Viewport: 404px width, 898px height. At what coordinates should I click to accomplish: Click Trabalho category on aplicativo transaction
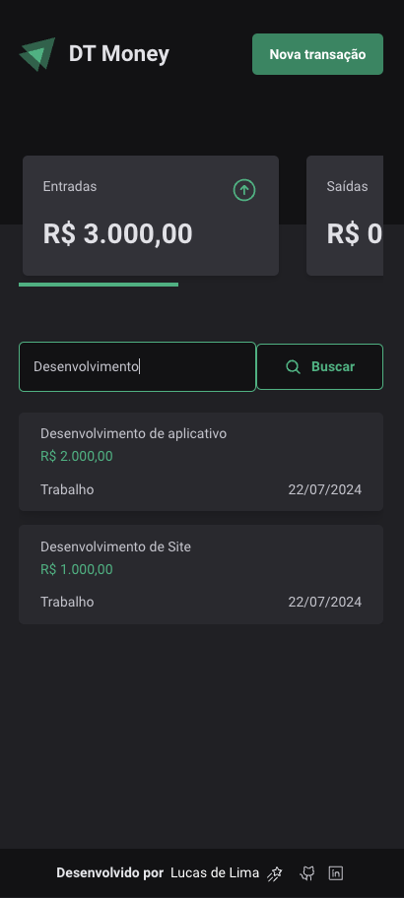tap(67, 489)
